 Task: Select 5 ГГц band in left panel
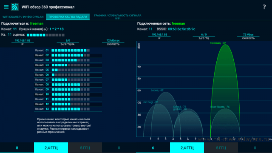(x=85, y=148)
